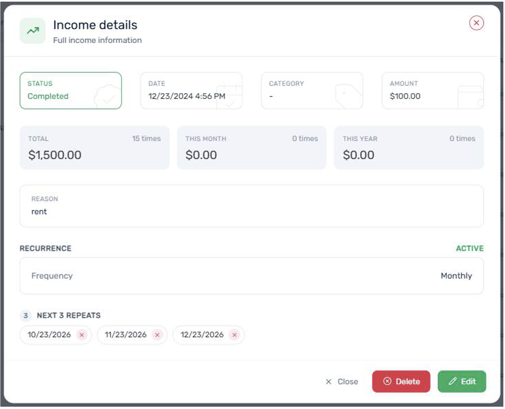Click the red circled X close icon
The height and width of the screenshot is (409, 505).
(476, 23)
